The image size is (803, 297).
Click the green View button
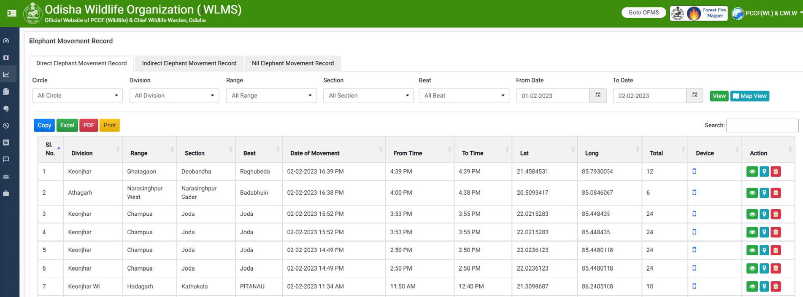click(719, 96)
